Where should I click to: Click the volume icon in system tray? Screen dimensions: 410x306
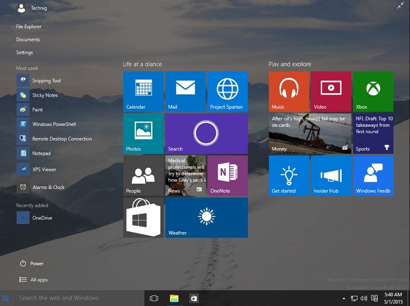(x=364, y=298)
